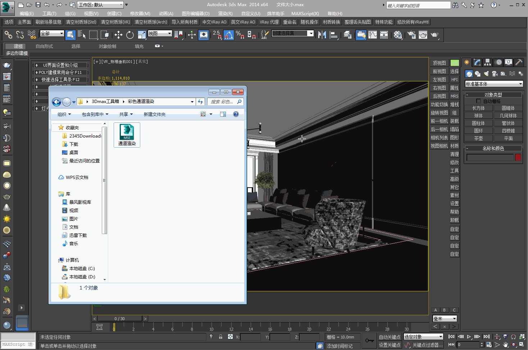
Task: Select the Link tool in main toolbar
Action: pyautogui.click(x=8, y=35)
